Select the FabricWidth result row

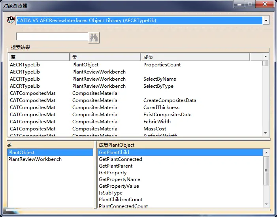[135, 122]
